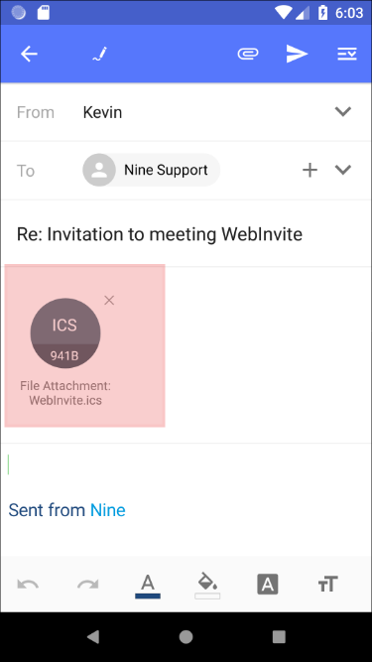The image size is (372, 662).
Task: Edit the subject line field
Action: (186, 234)
